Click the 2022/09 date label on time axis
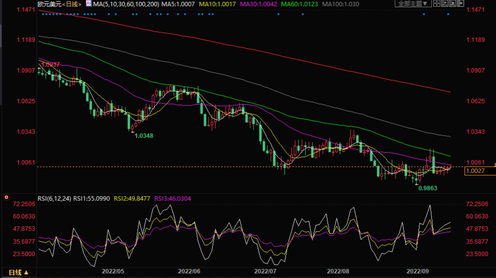The width and height of the screenshot is (496, 278). [418, 271]
